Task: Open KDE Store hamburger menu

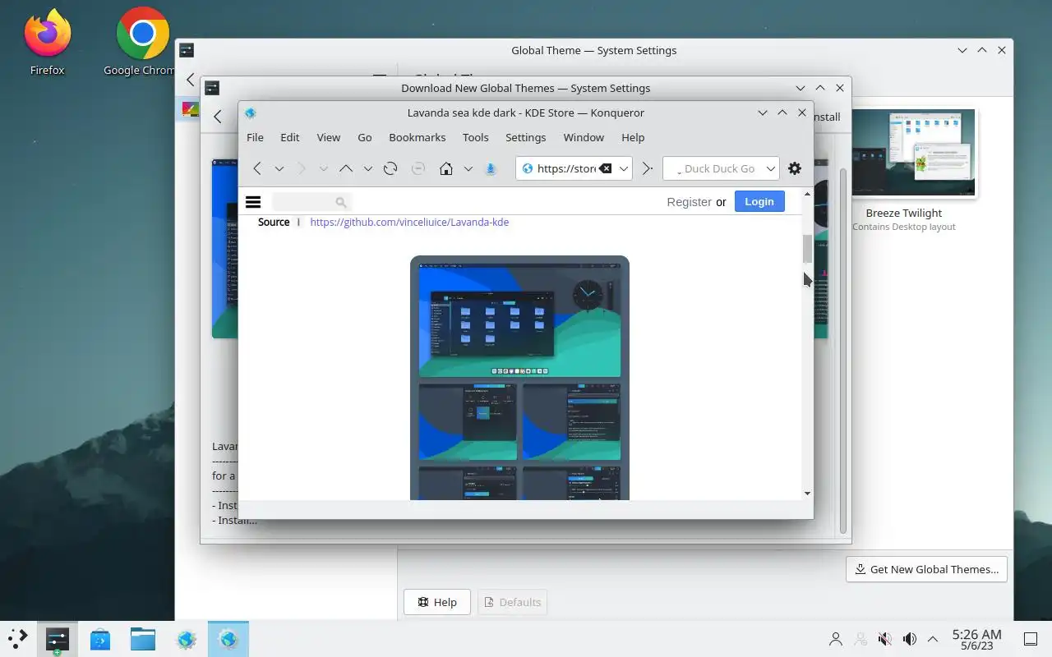Action: point(253,202)
